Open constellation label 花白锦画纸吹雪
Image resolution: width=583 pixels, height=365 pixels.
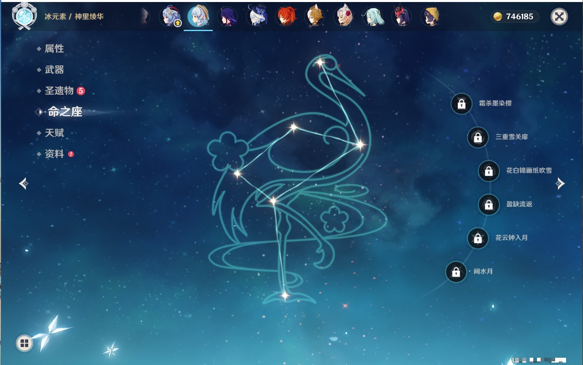pyautogui.click(x=529, y=170)
